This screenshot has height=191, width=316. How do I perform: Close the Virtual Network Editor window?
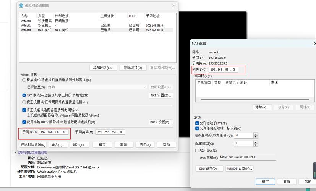[x=174, y=6]
